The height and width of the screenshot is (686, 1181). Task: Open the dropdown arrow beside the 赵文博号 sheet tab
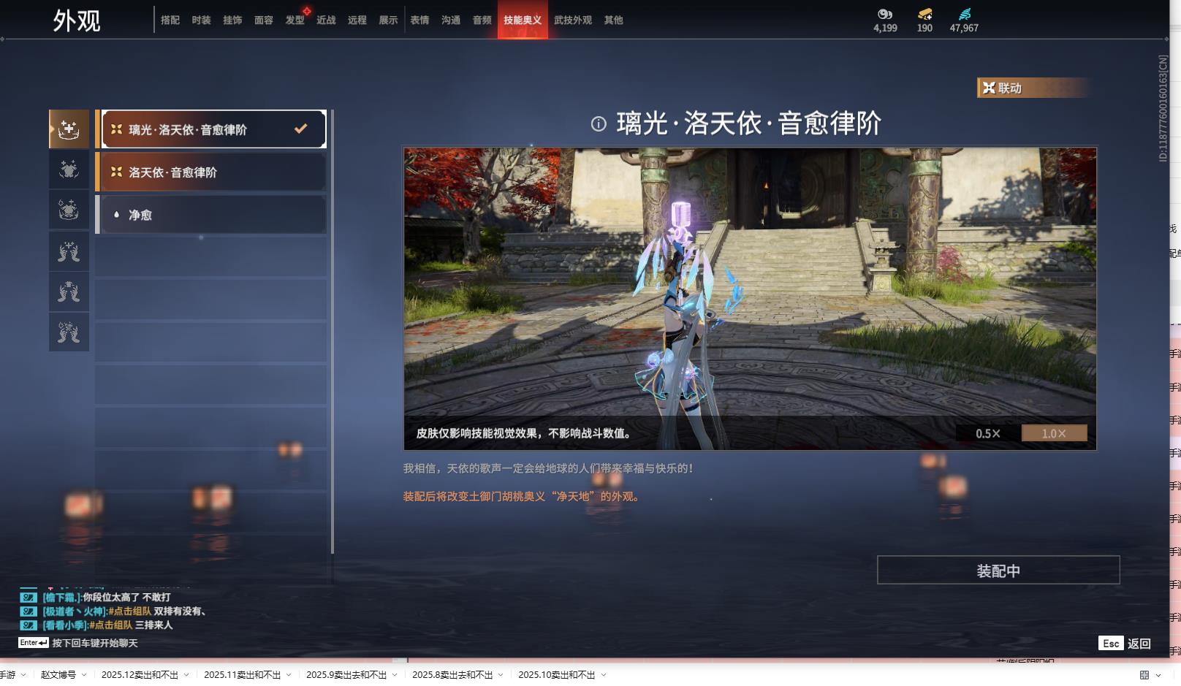84,675
